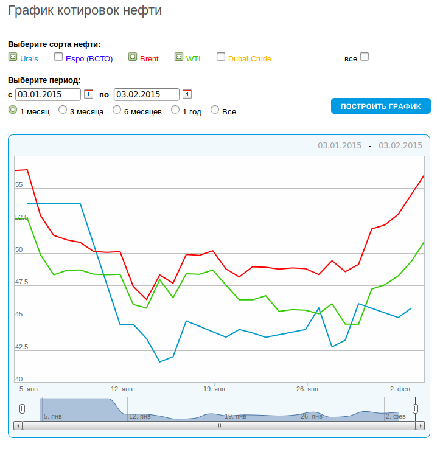Screen dimensions: 440x449
Task: Uncheck the Urals oil checkbox
Action: [13, 57]
